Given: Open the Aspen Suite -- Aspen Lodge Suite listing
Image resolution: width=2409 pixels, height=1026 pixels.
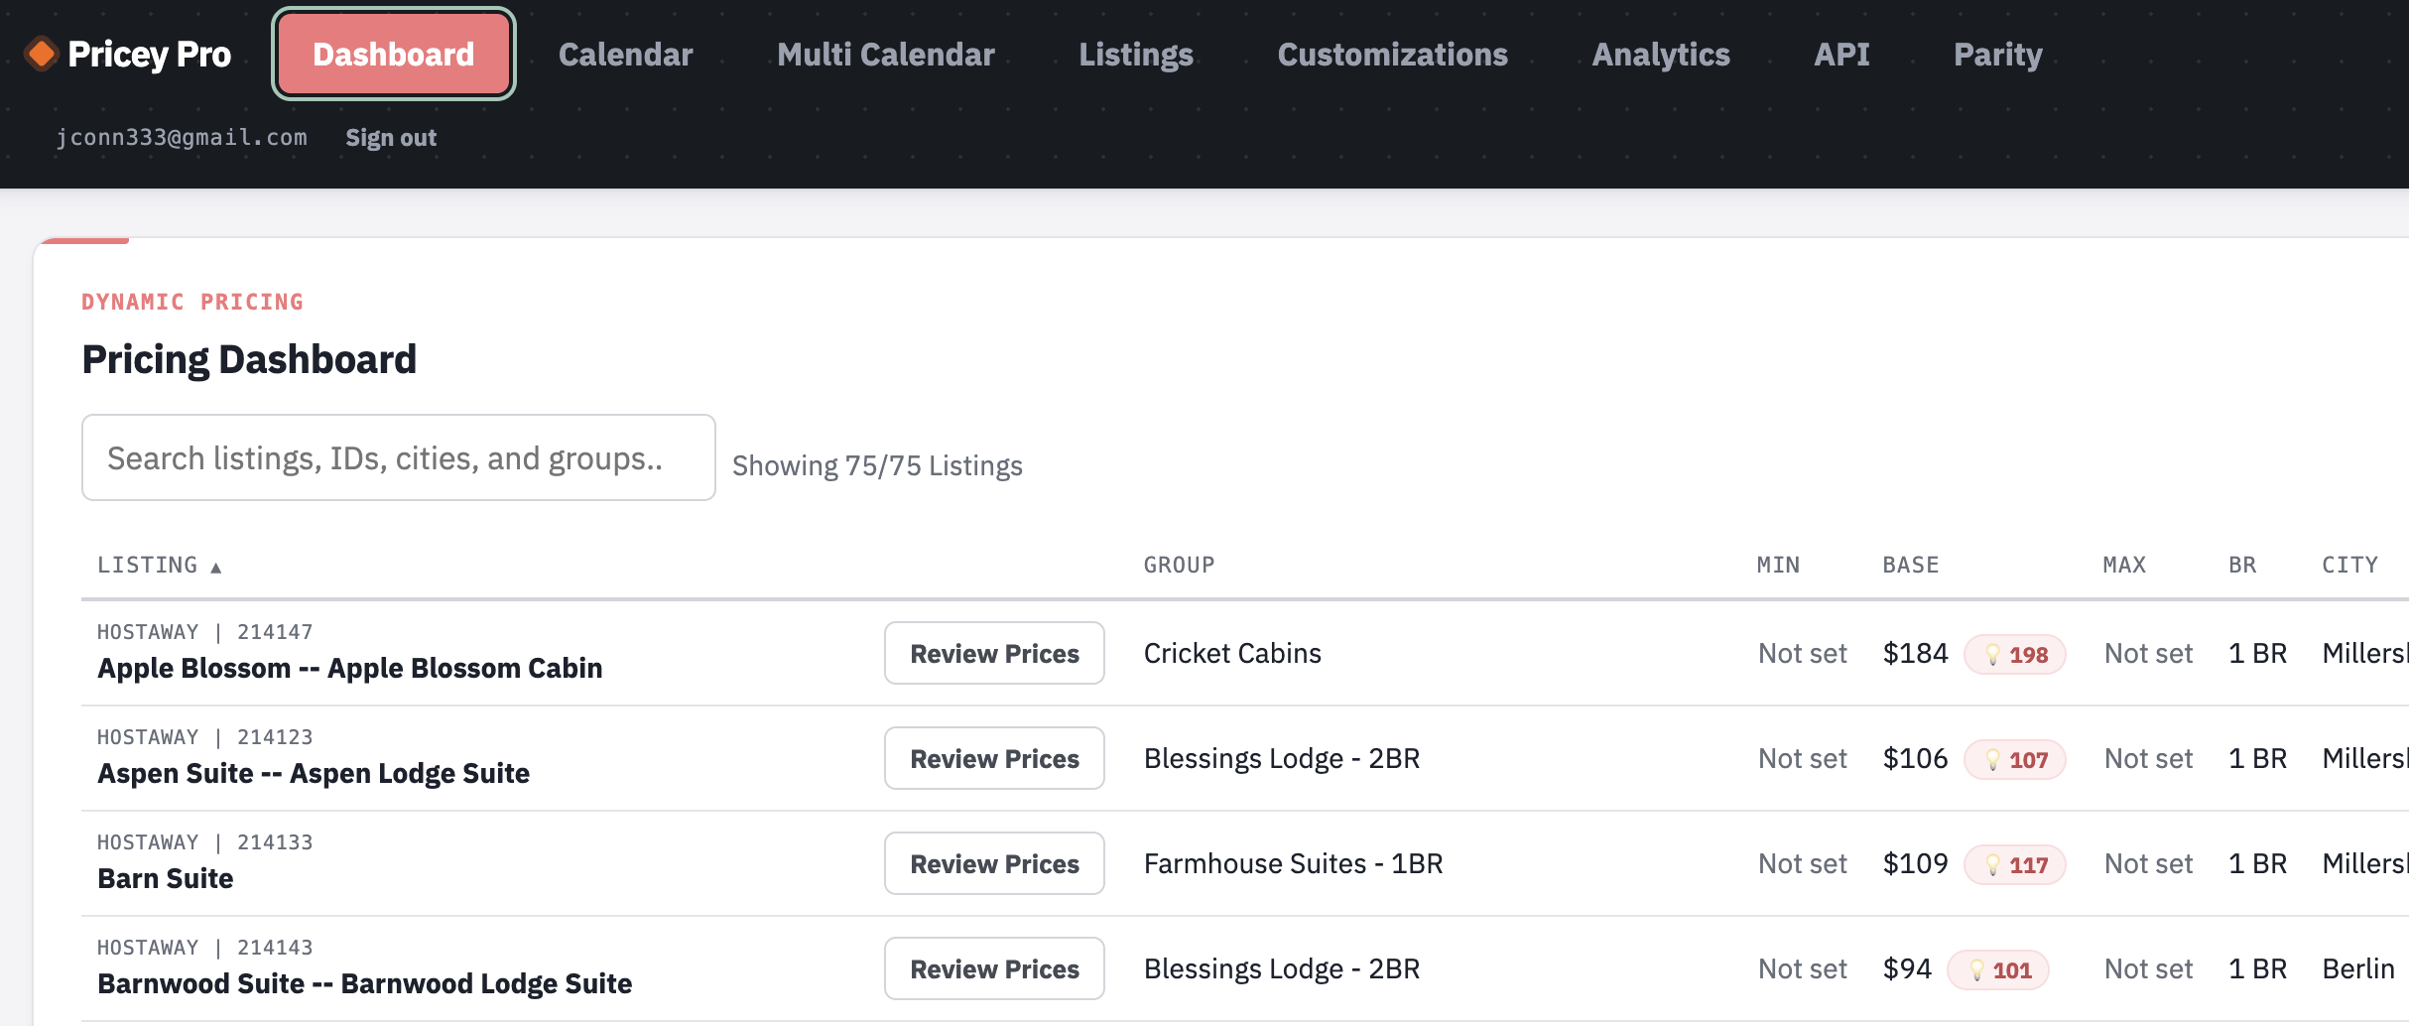Looking at the screenshot, I should click(x=314, y=773).
